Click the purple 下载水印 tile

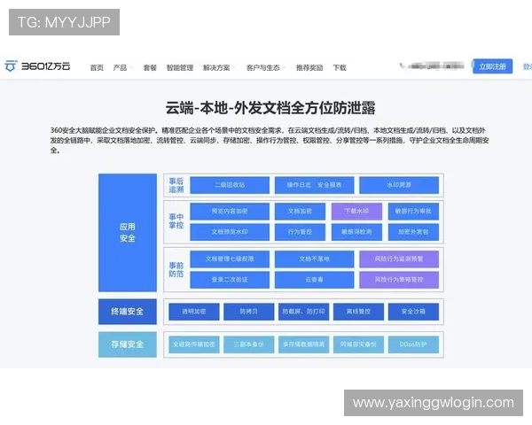pos(356,211)
